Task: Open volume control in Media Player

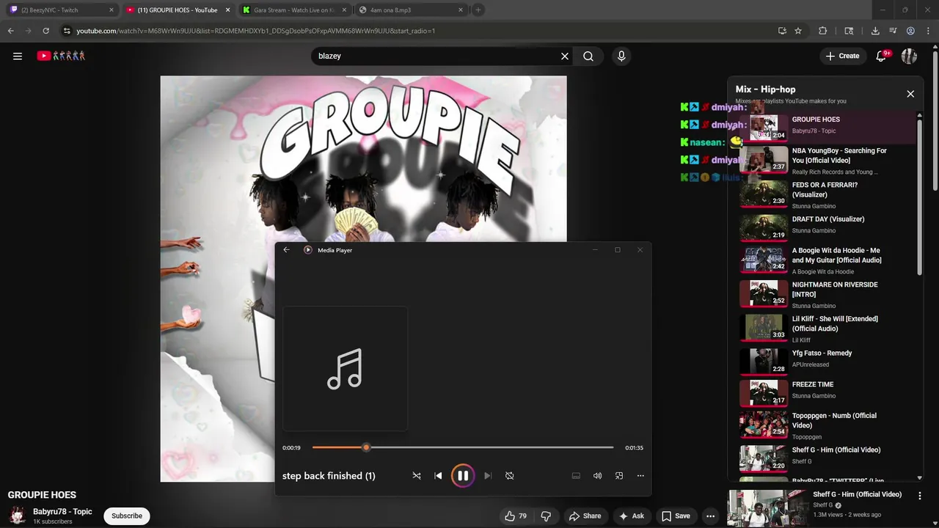Action: tap(598, 476)
